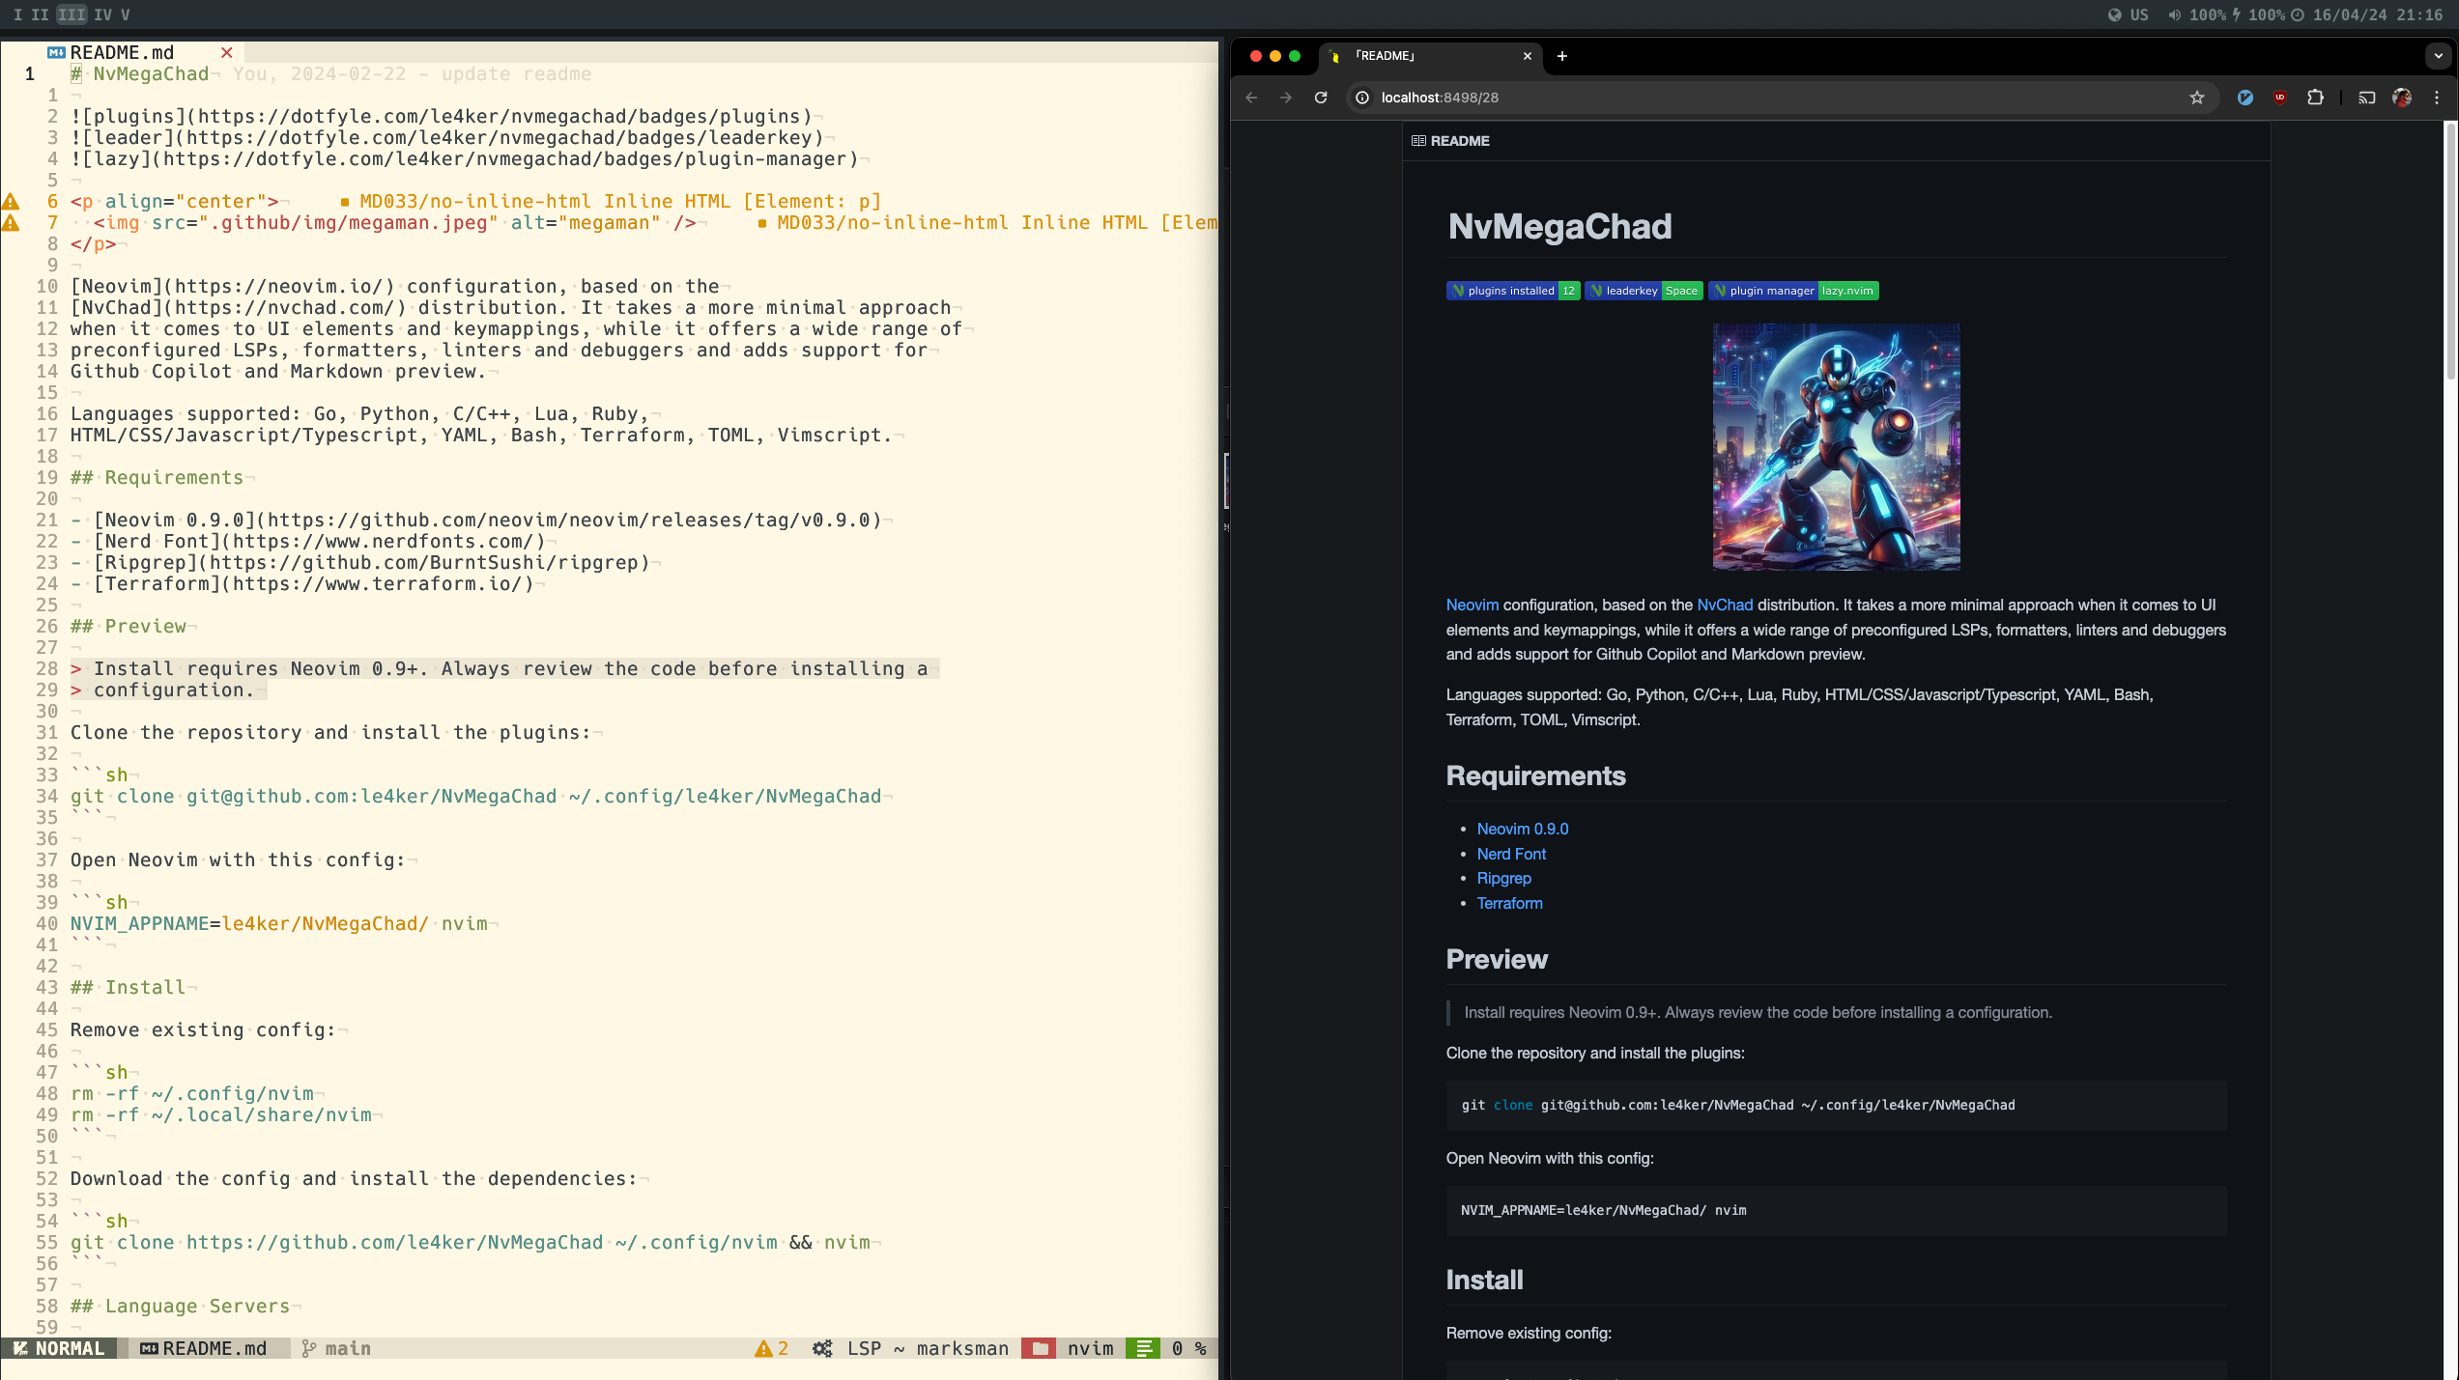Click line 58 Language Servers heading in Neovim
Viewport: 2459px width, 1380px height.
(180, 1307)
